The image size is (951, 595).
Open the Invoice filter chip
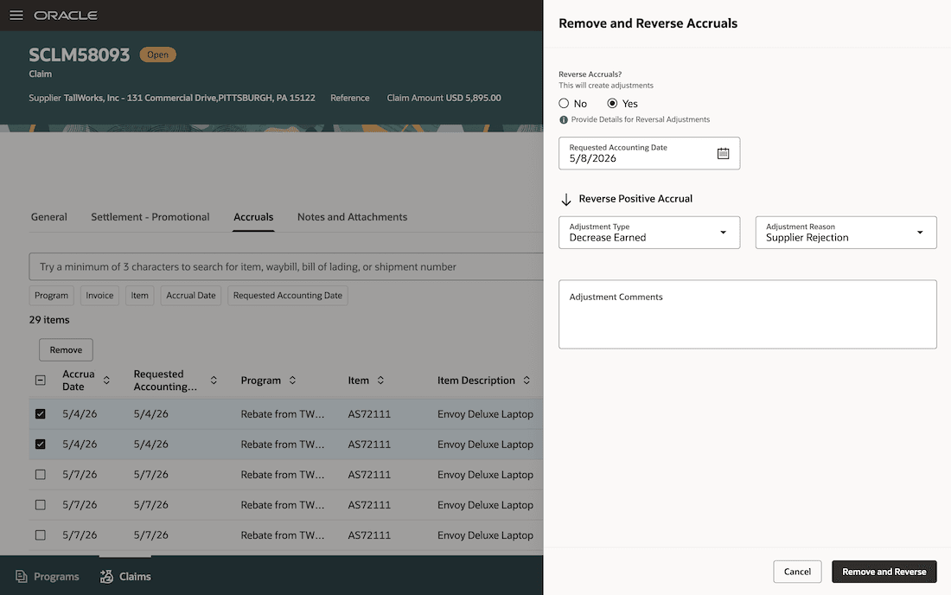(99, 296)
